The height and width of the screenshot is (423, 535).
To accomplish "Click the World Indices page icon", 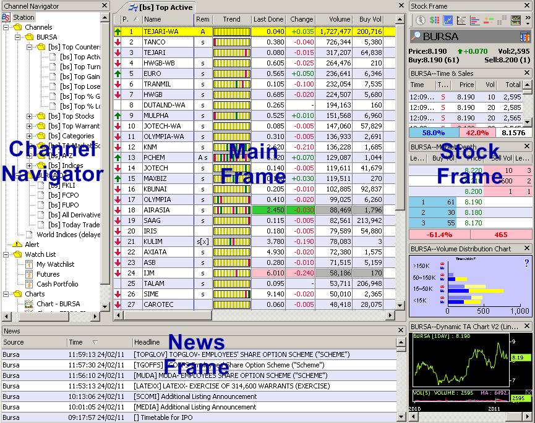I will 29,234.
